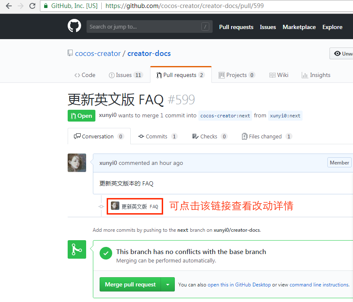Click the xunyi0:next head branch label
353x302 pixels.
285,116
